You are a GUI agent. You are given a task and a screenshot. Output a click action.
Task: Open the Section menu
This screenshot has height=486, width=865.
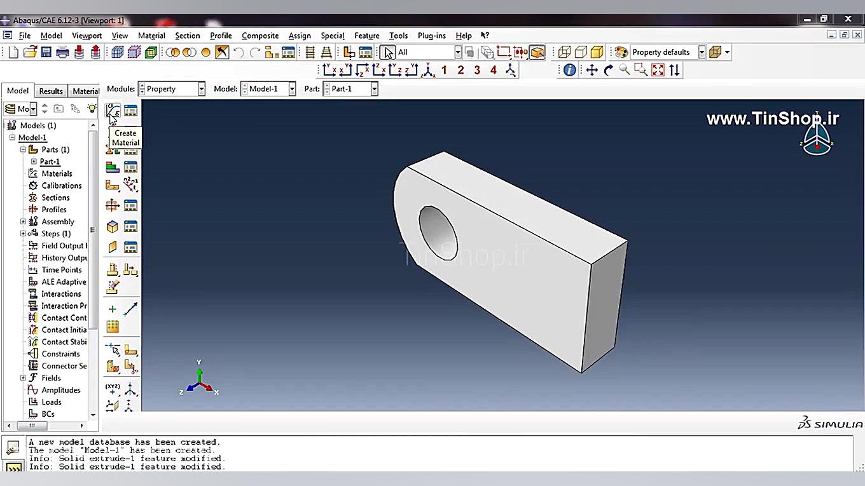click(188, 36)
